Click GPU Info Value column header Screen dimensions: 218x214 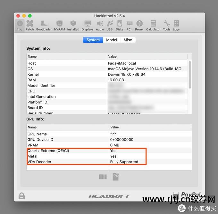click(151, 127)
